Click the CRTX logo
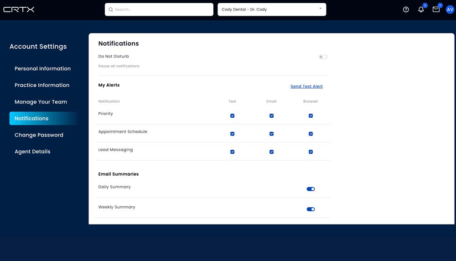This screenshot has height=261, width=456. 19,10
